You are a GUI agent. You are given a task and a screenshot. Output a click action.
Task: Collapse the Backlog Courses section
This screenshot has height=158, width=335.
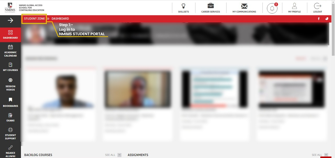[120, 155]
